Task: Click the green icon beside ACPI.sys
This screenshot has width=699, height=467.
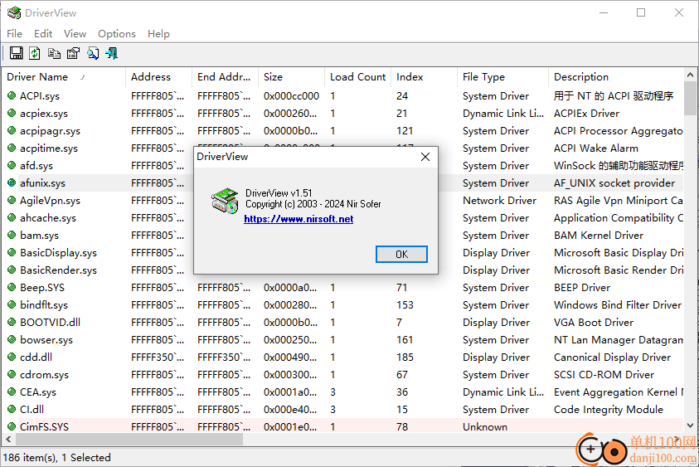Action: point(12,95)
